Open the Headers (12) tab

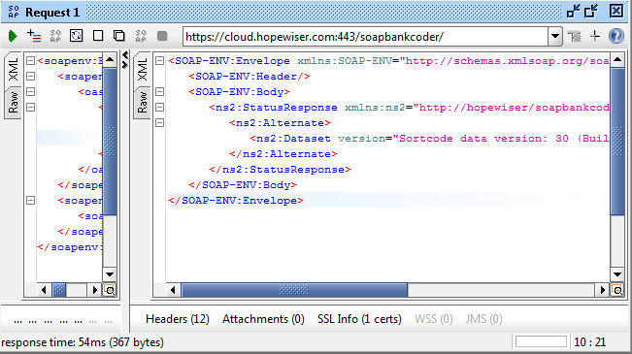pos(178,319)
